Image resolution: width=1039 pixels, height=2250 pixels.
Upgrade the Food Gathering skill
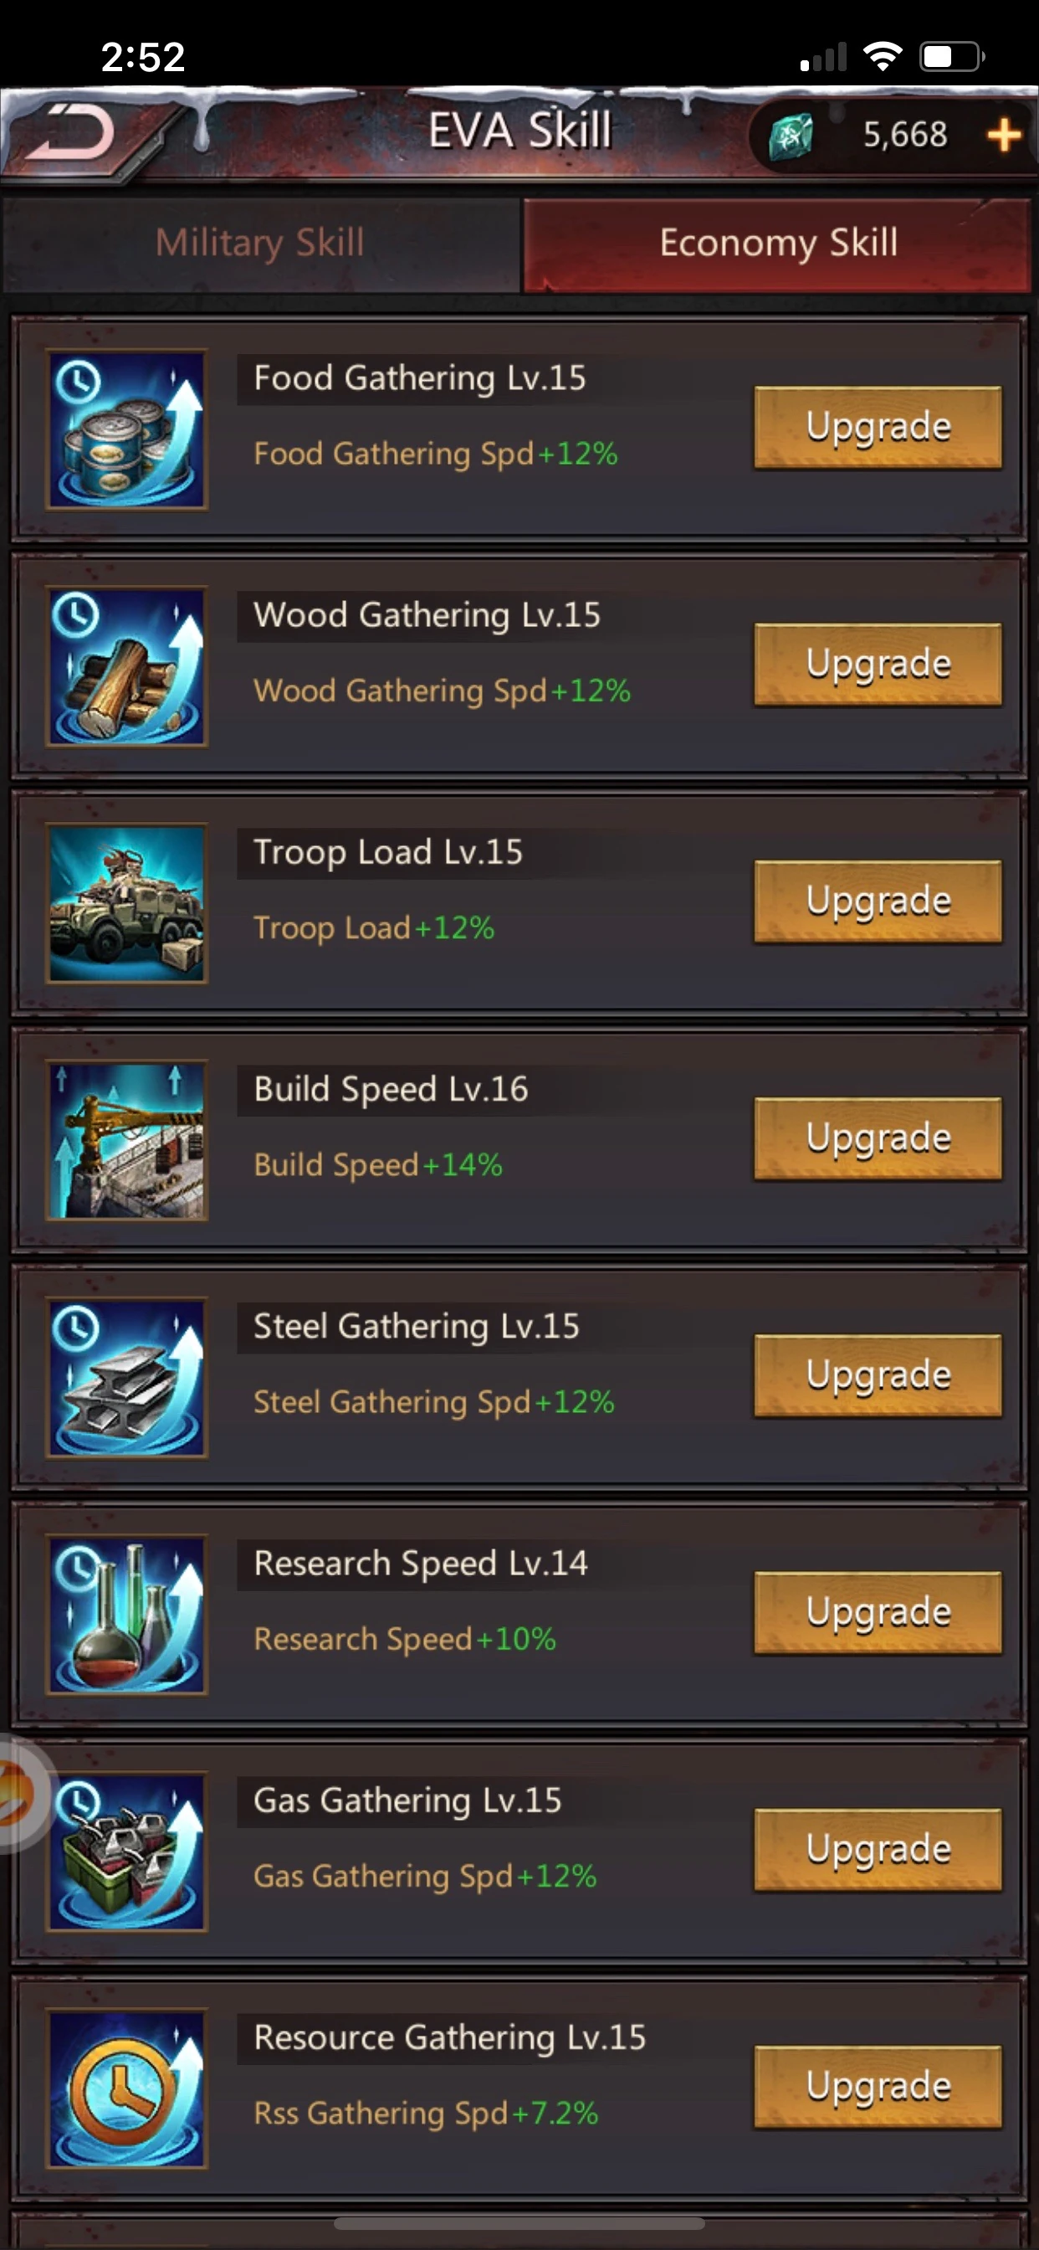click(x=878, y=427)
